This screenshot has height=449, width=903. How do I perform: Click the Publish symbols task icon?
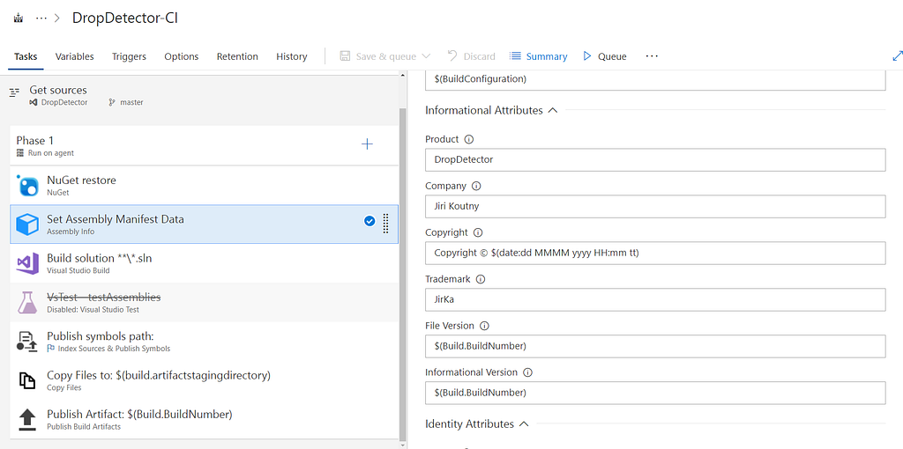27,341
